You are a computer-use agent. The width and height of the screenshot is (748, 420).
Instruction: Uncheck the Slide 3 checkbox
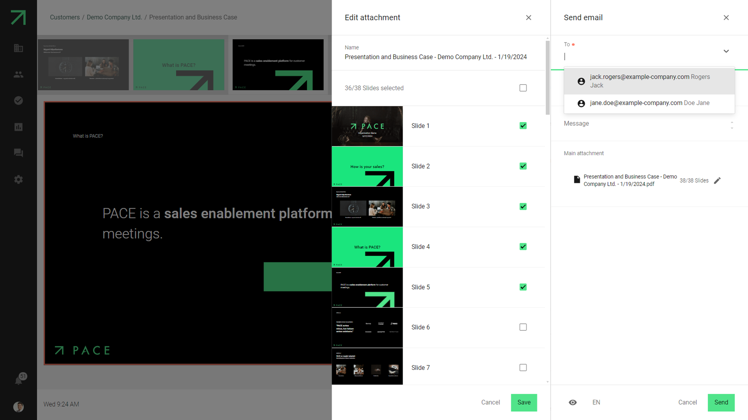pyautogui.click(x=523, y=206)
